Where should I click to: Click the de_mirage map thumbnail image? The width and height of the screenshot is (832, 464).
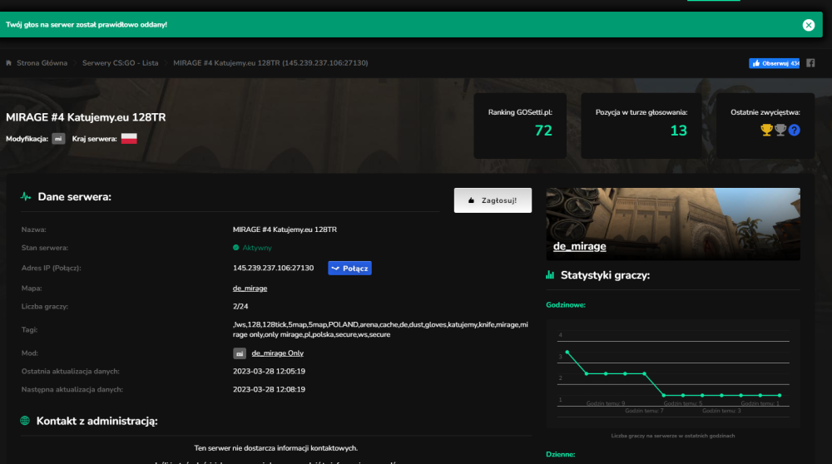point(673,224)
